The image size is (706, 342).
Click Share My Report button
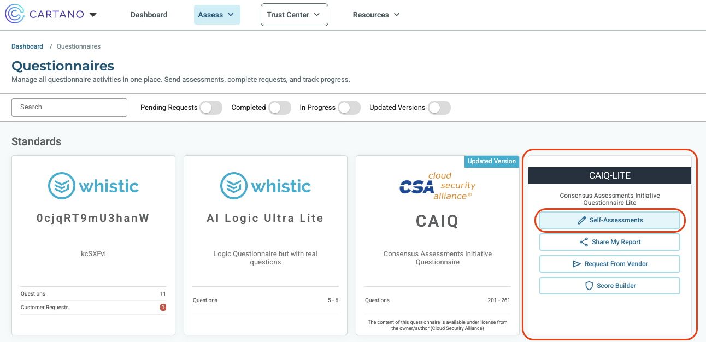pos(610,242)
